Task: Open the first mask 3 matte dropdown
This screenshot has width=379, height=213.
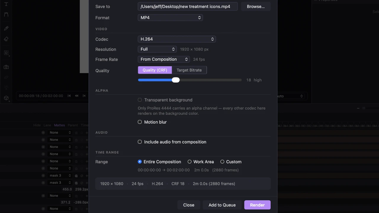Action: tap(60, 175)
